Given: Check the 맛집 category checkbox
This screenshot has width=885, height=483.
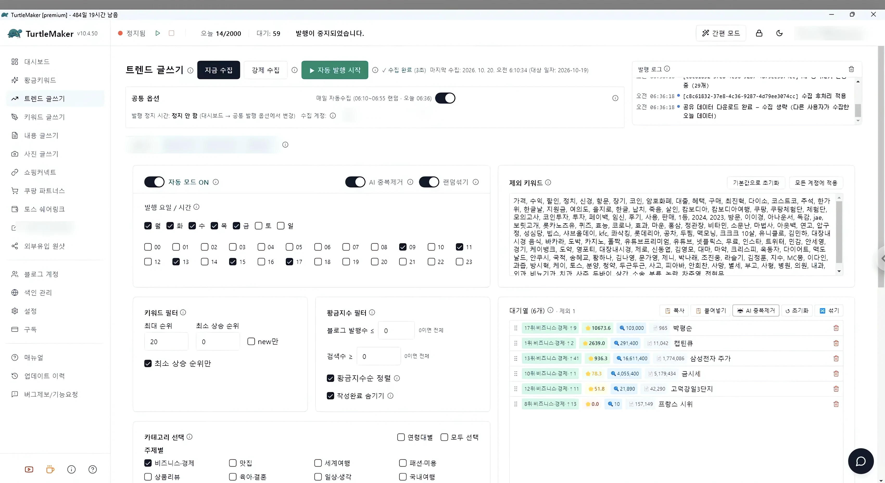Looking at the screenshot, I should [x=233, y=463].
